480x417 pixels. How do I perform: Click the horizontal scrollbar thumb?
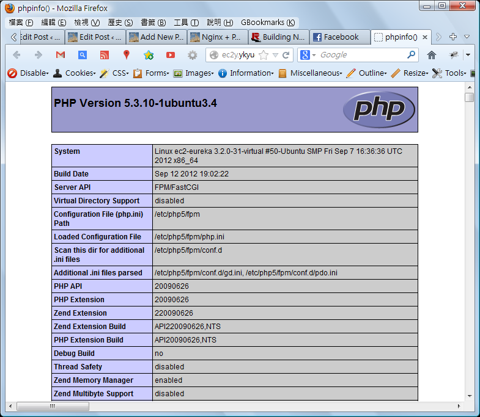pyautogui.click(x=52, y=406)
